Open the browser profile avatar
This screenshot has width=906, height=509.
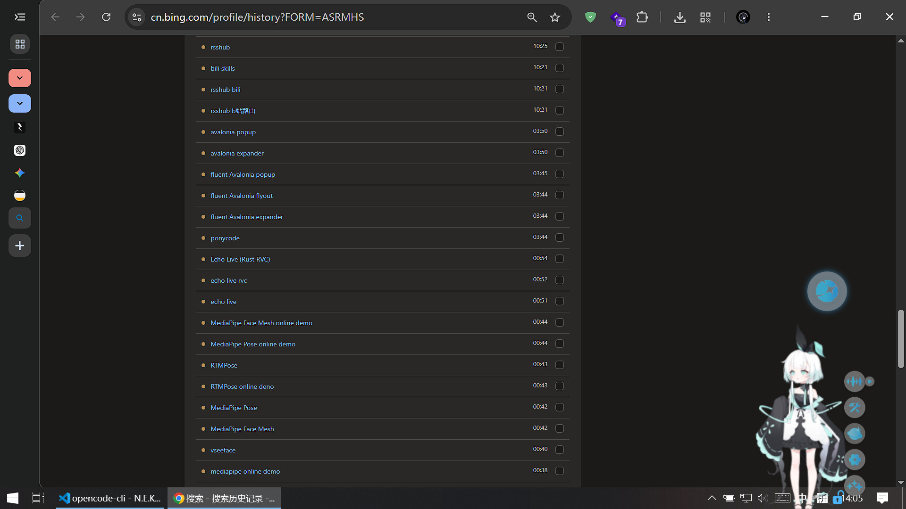[743, 17]
